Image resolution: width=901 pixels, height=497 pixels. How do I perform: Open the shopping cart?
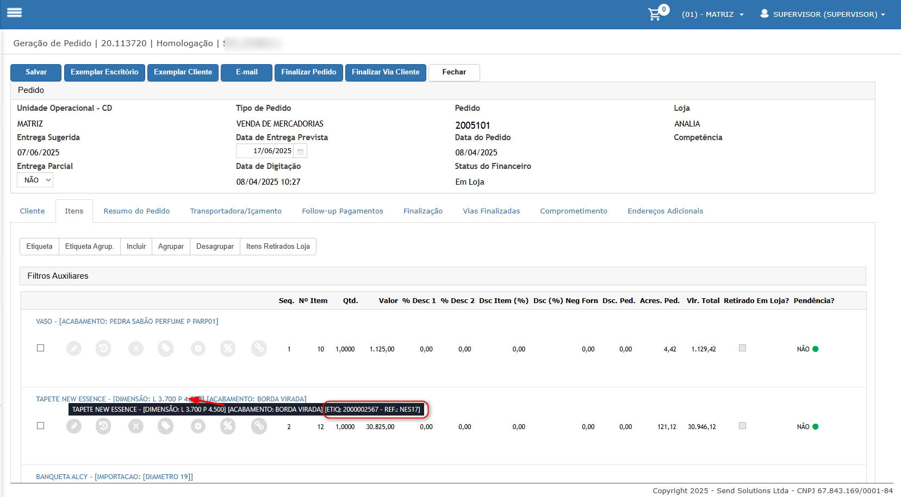[655, 15]
